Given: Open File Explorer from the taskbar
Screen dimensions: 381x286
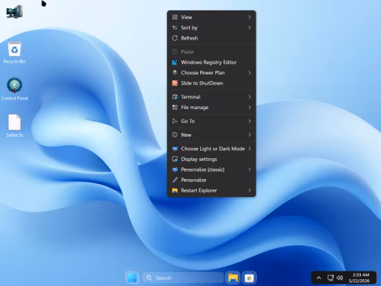Looking at the screenshot, I should tap(233, 278).
